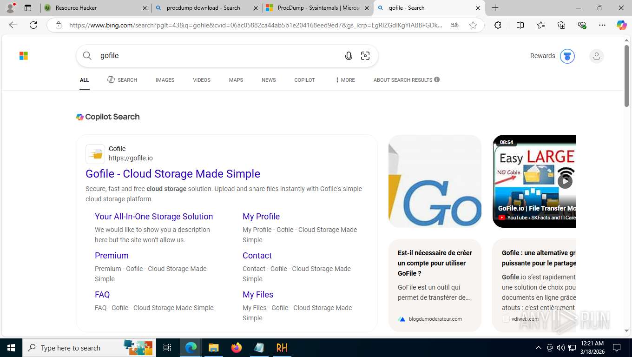Open About Search Results link
This screenshot has height=357, width=632.
coord(403,80)
